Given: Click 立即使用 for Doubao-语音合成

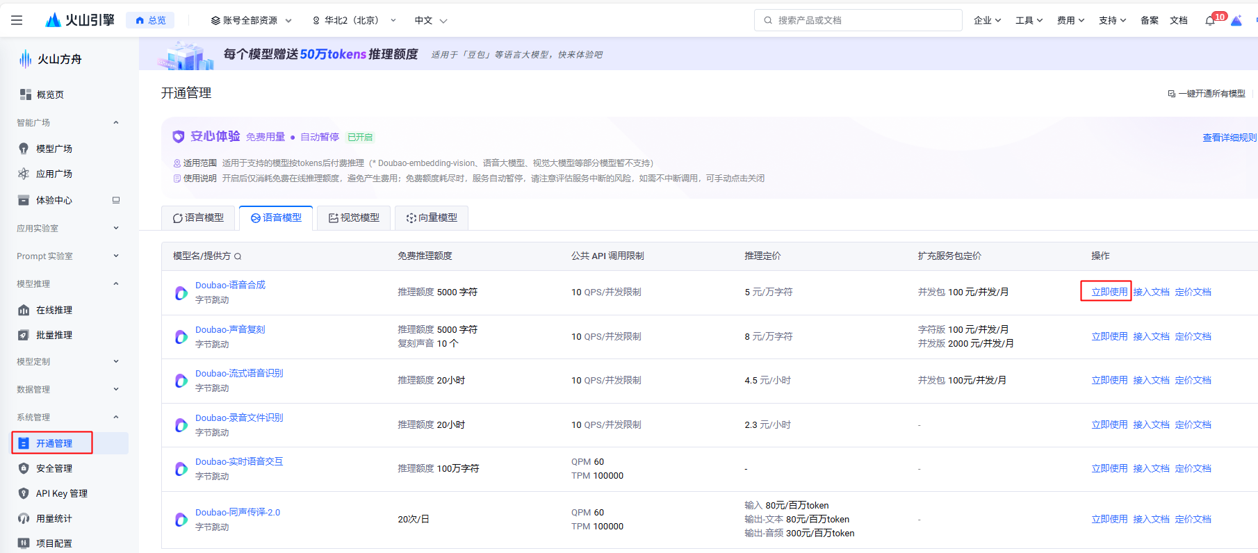Looking at the screenshot, I should pos(1109,292).
